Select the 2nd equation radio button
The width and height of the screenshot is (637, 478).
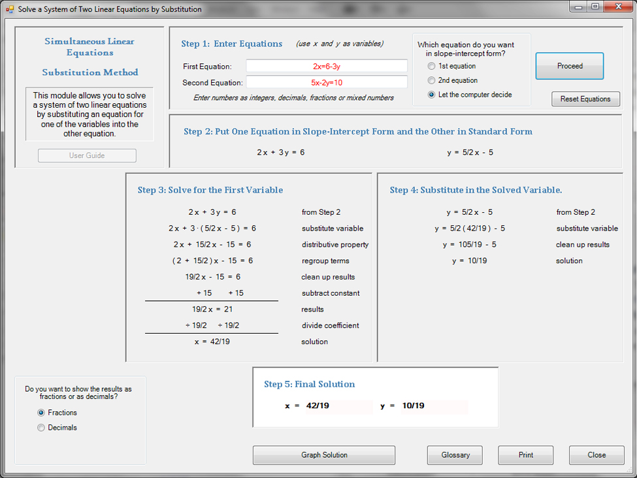431,80
